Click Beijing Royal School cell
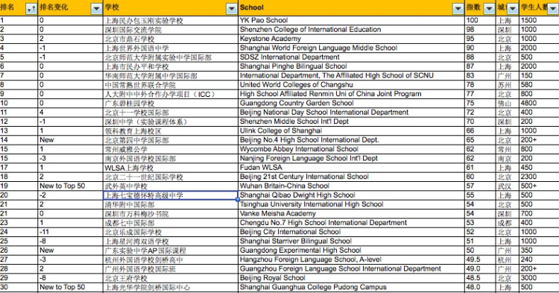 coord(352,278)
